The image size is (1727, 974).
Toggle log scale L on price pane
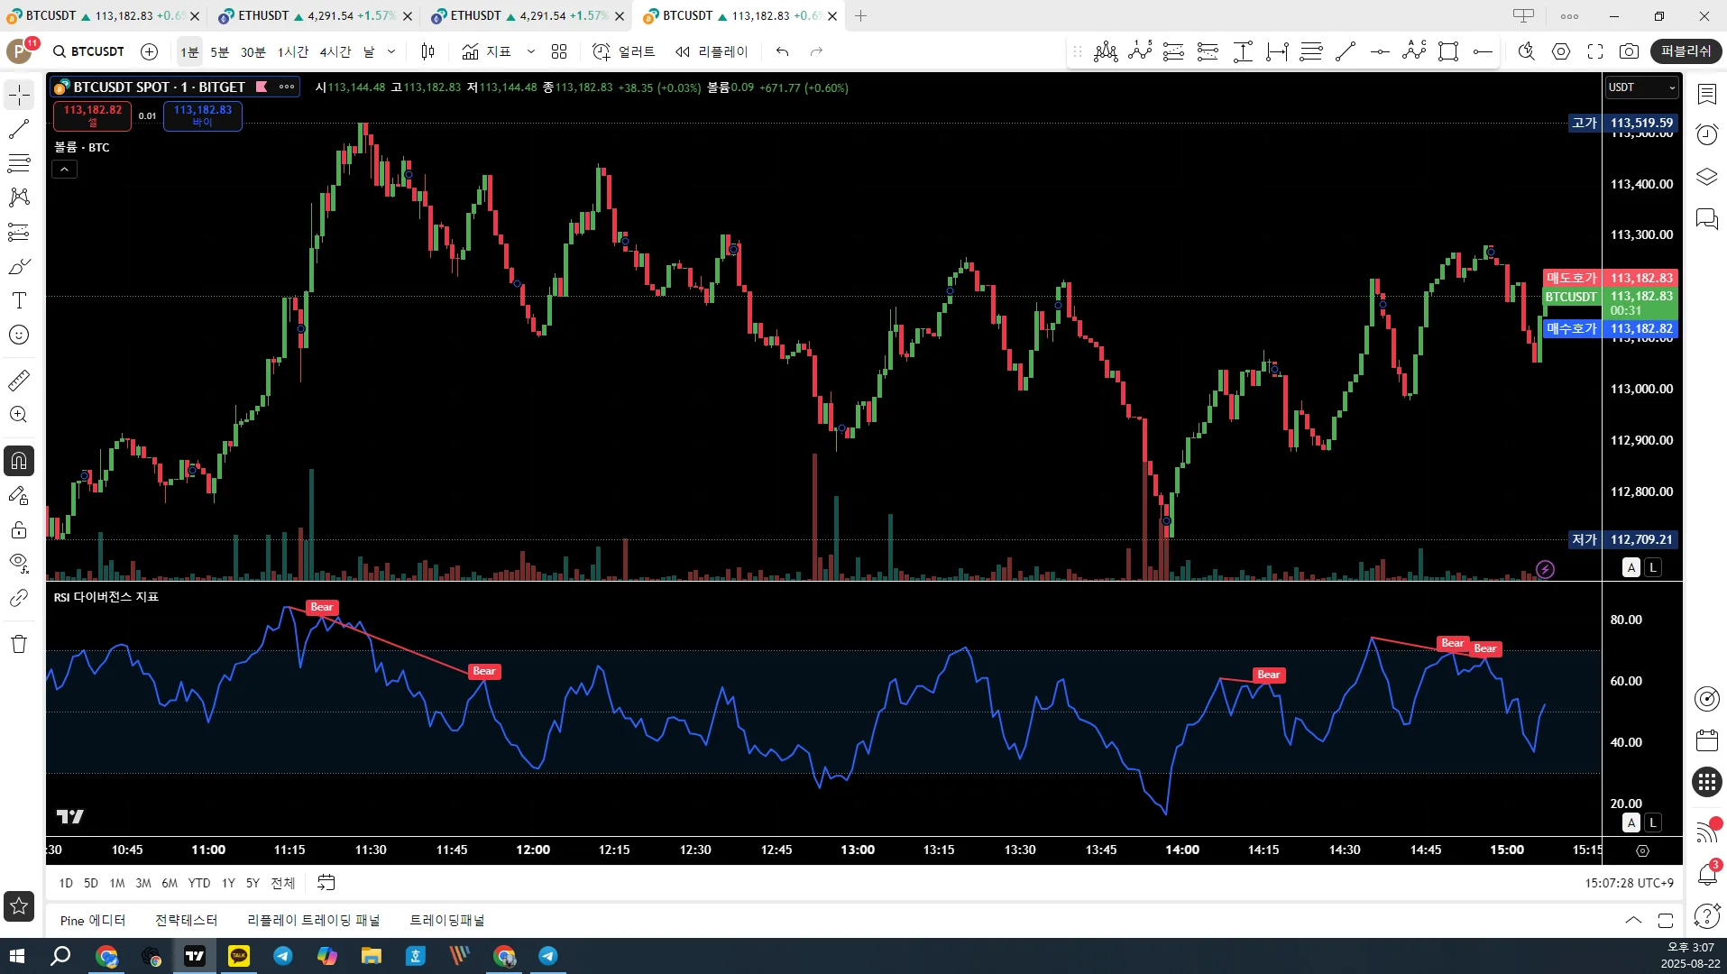tap(1652, 567)
